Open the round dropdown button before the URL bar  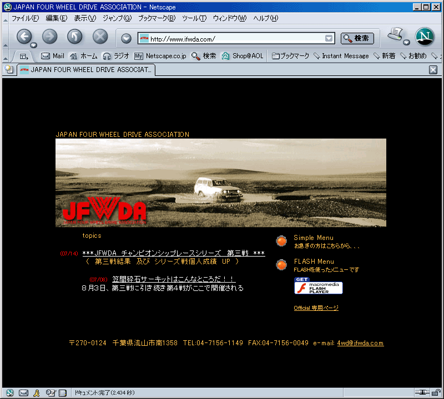click(127, 38)
